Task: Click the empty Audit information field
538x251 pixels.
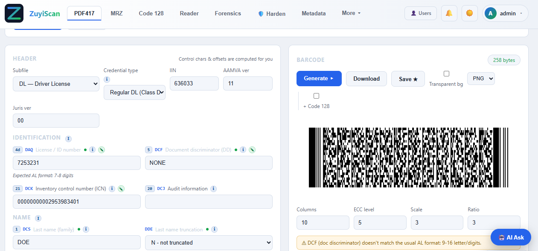Action: (209, 201)
